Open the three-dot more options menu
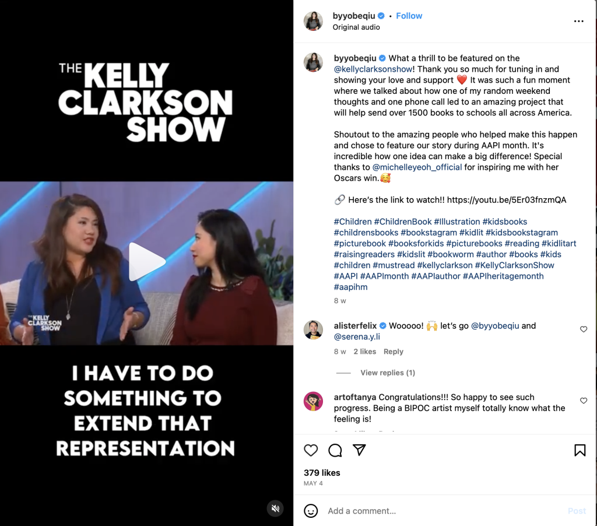Viewport: 597px width, 526px height. click(x=578, y=22)
